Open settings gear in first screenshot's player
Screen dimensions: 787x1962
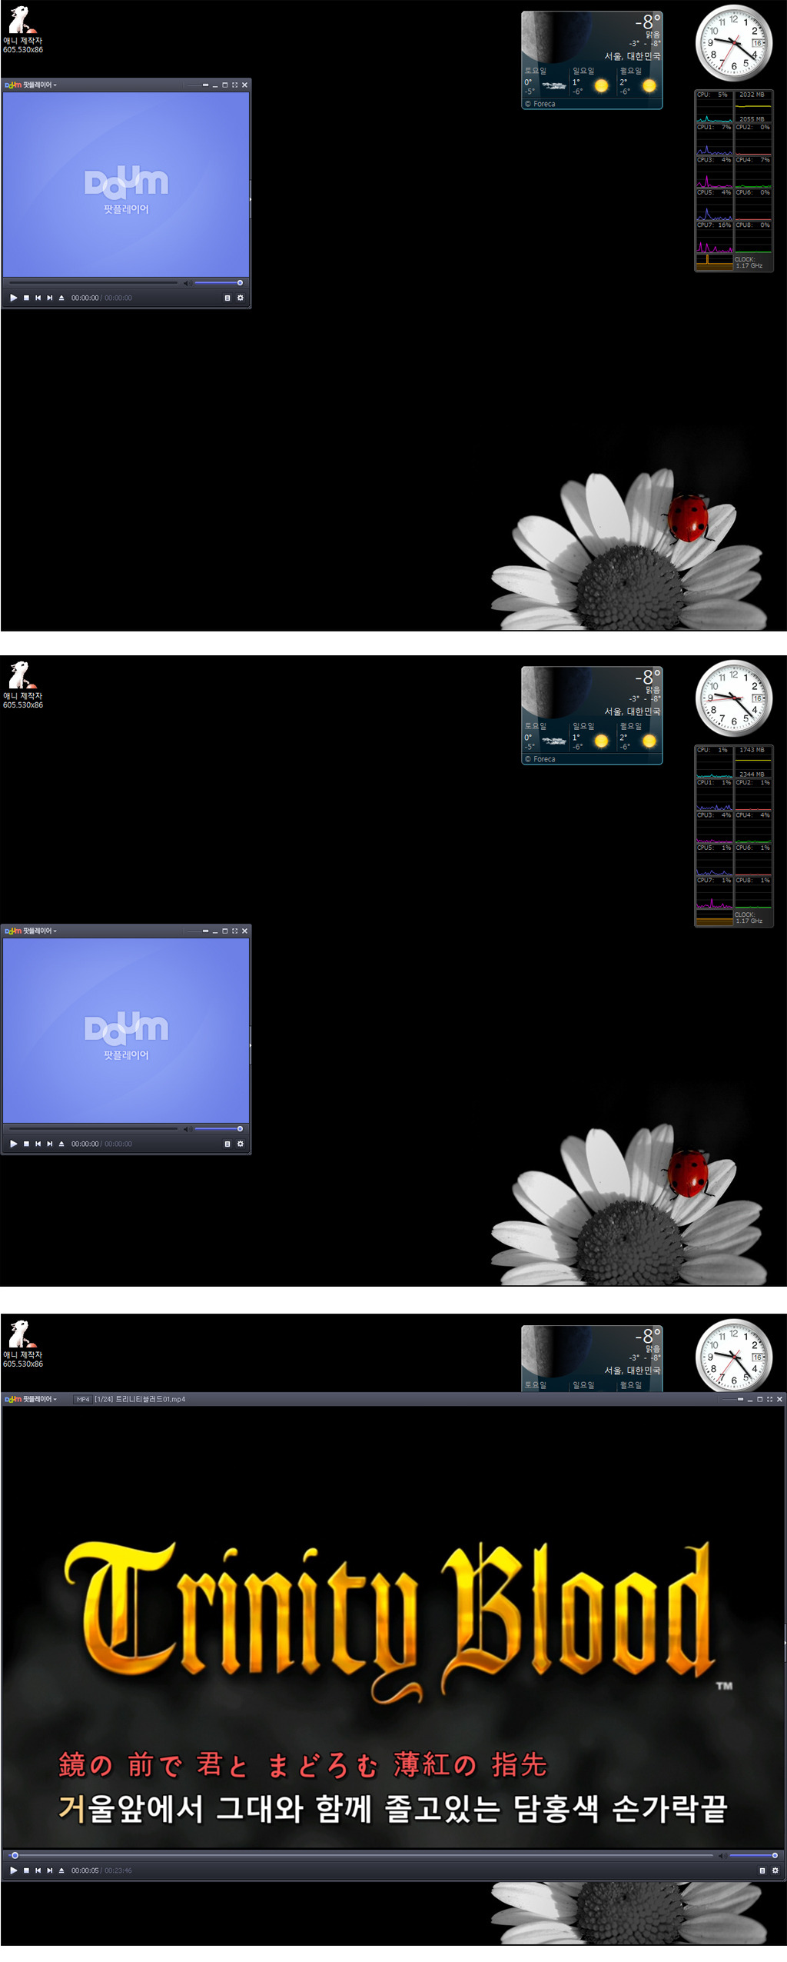[240, 298]
